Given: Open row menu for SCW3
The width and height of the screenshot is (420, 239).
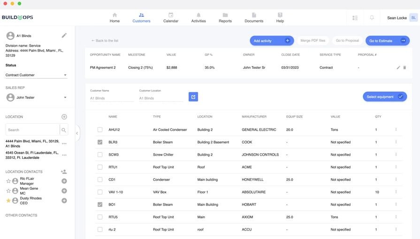Looking at the screenshot, I should (x=396, y=155).
